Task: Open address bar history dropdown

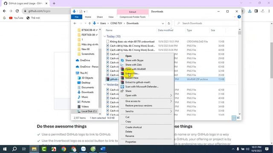Action: click(x=163, y=23)
